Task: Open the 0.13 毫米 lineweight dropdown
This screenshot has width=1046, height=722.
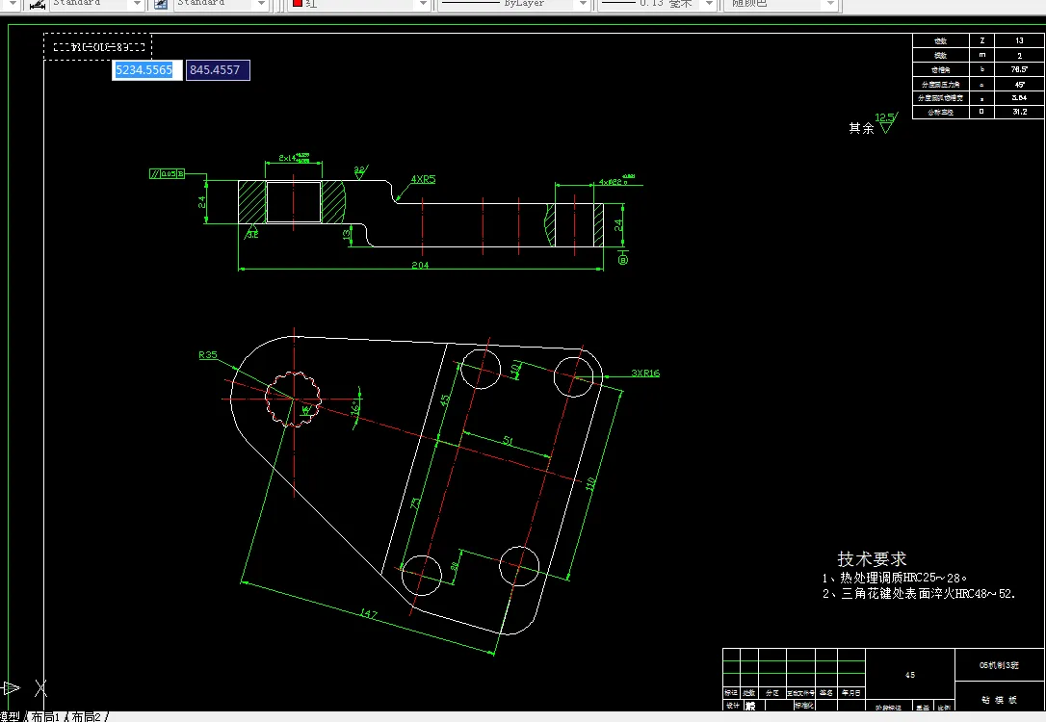Action: [x=709, y=4]
